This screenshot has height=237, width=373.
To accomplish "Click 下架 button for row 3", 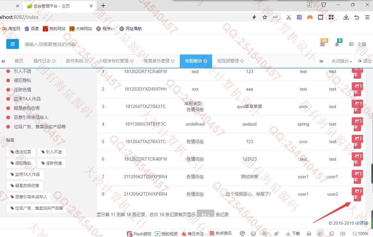I will point(357,107).
